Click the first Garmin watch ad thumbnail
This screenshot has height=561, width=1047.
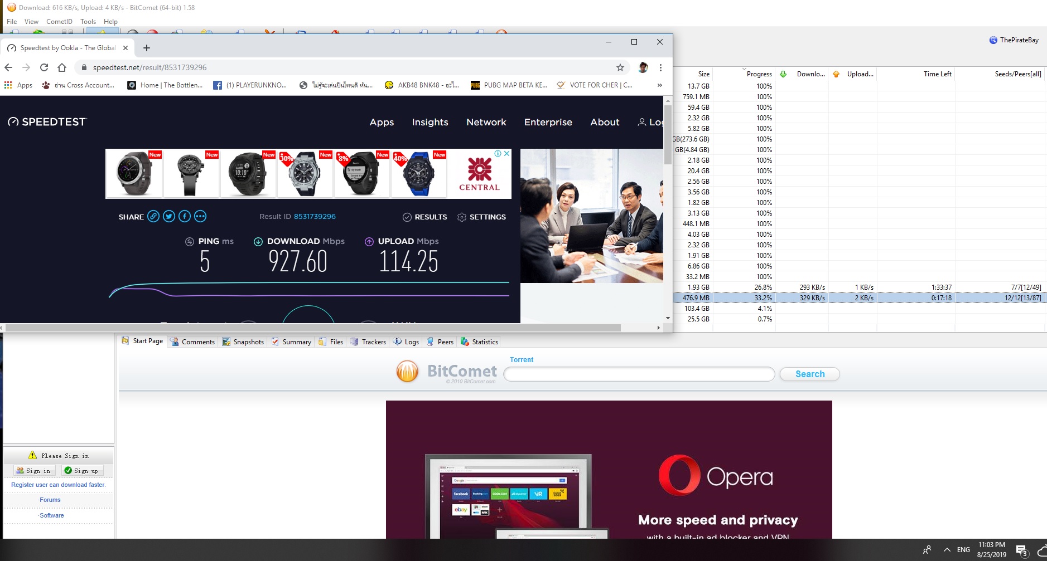(x=134, y=173)
